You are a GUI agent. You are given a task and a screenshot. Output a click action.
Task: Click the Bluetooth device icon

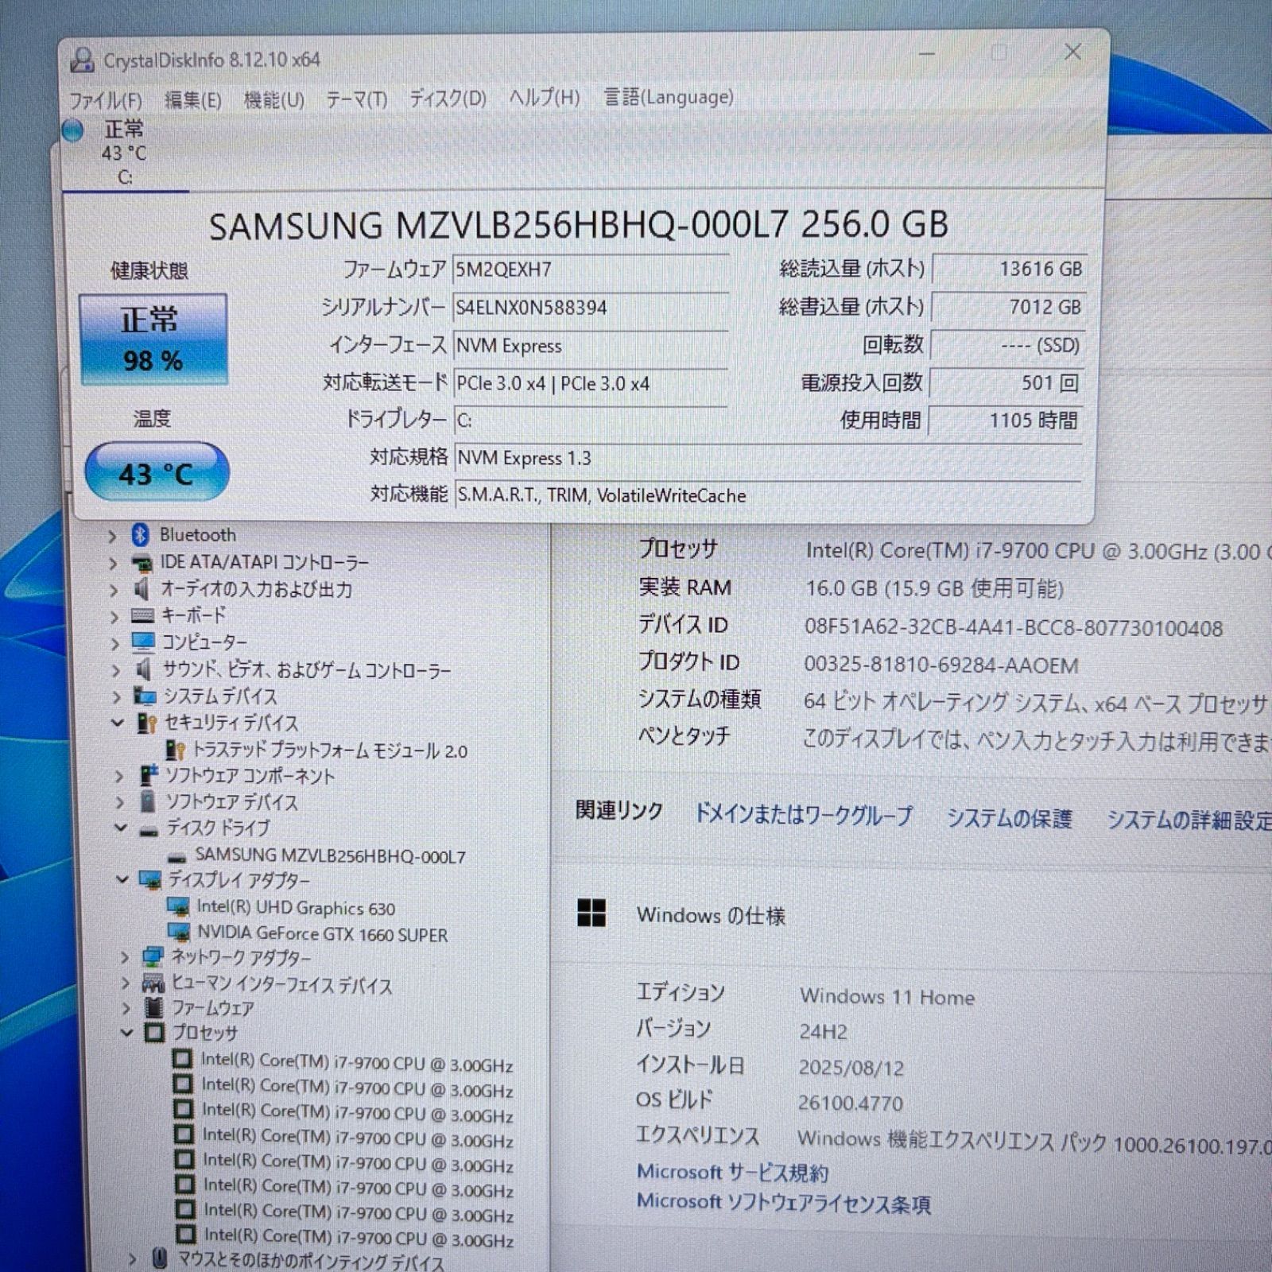[141, 535]
